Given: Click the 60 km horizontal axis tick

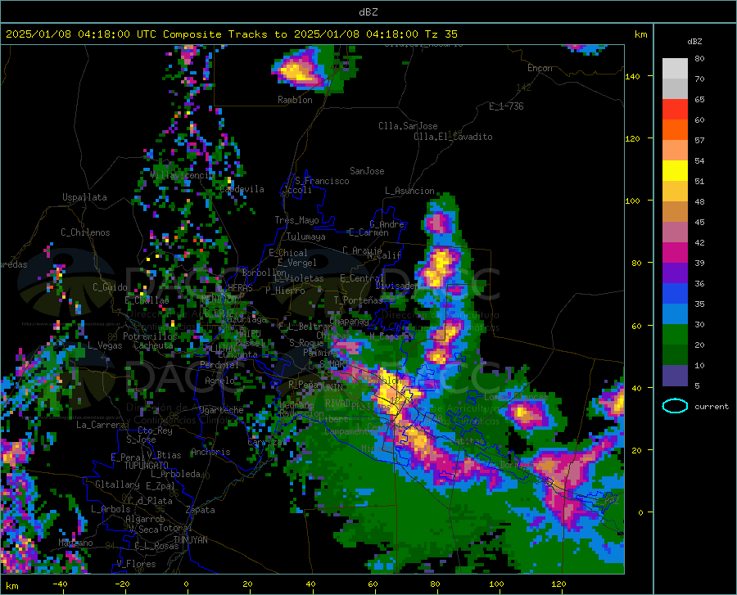Looking at the screenshot, I should (373, 584).
